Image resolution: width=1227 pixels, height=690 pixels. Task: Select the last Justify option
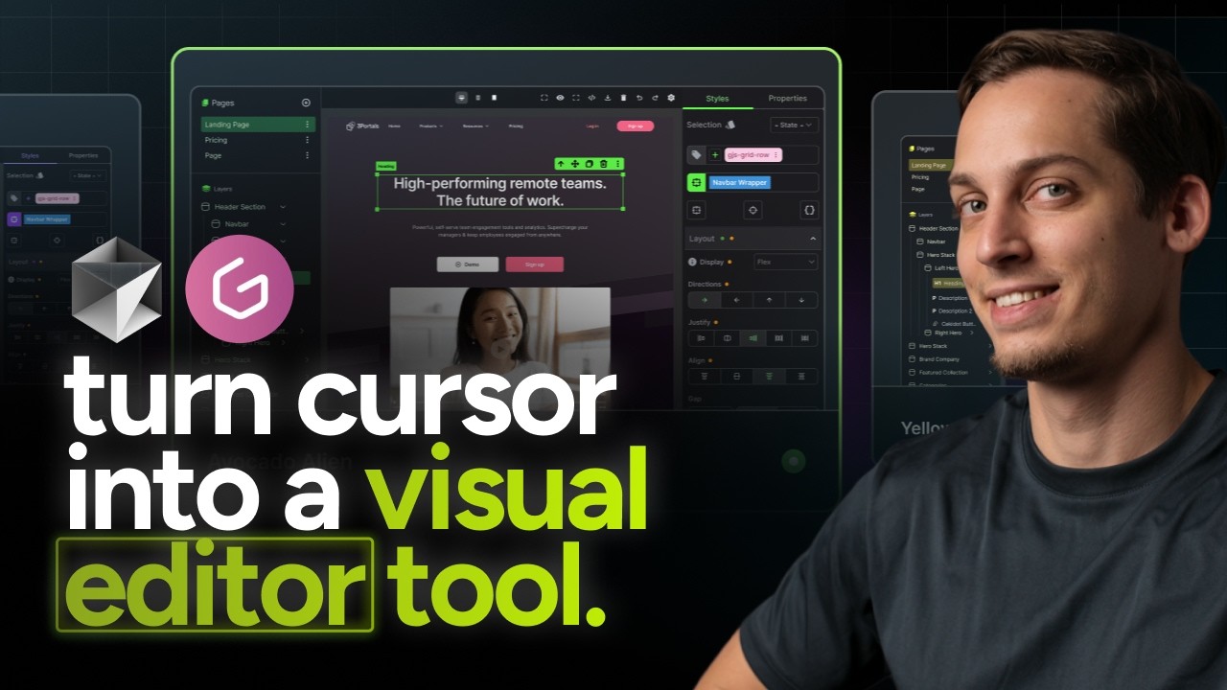(805, 338)
